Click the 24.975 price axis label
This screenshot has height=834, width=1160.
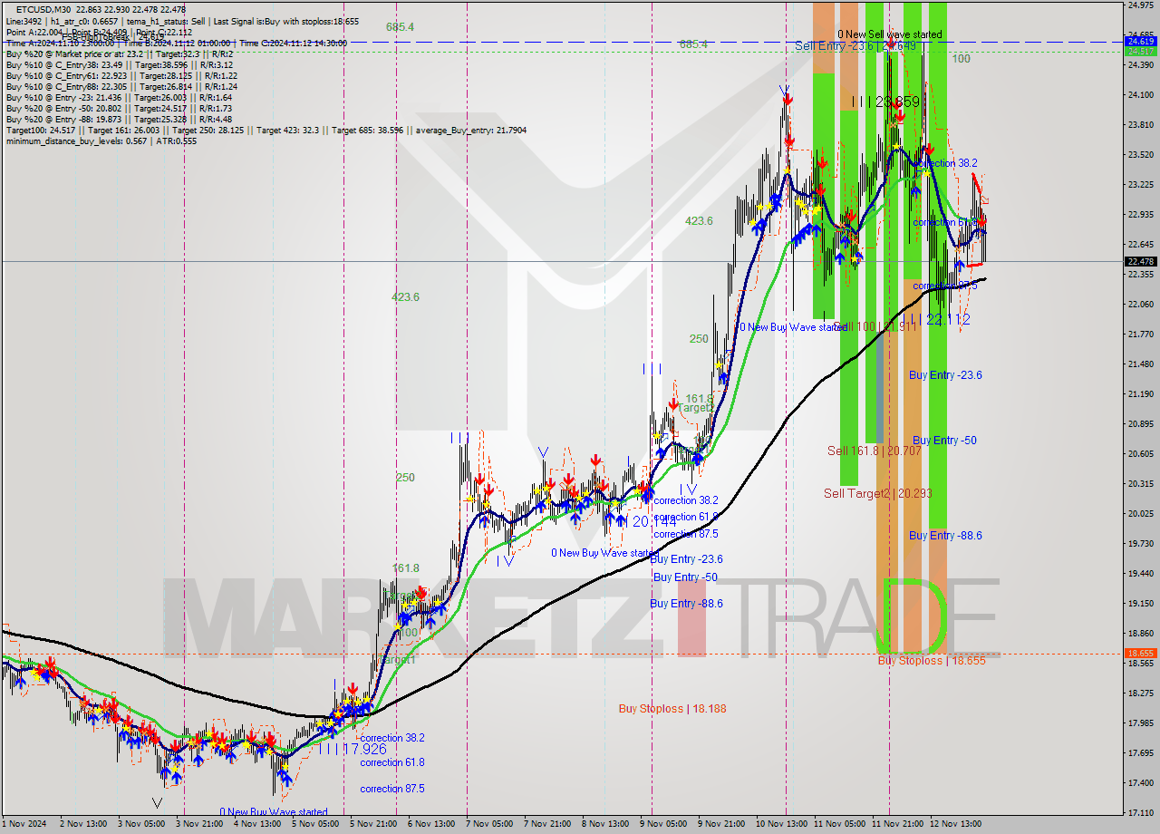(1141, 5)
